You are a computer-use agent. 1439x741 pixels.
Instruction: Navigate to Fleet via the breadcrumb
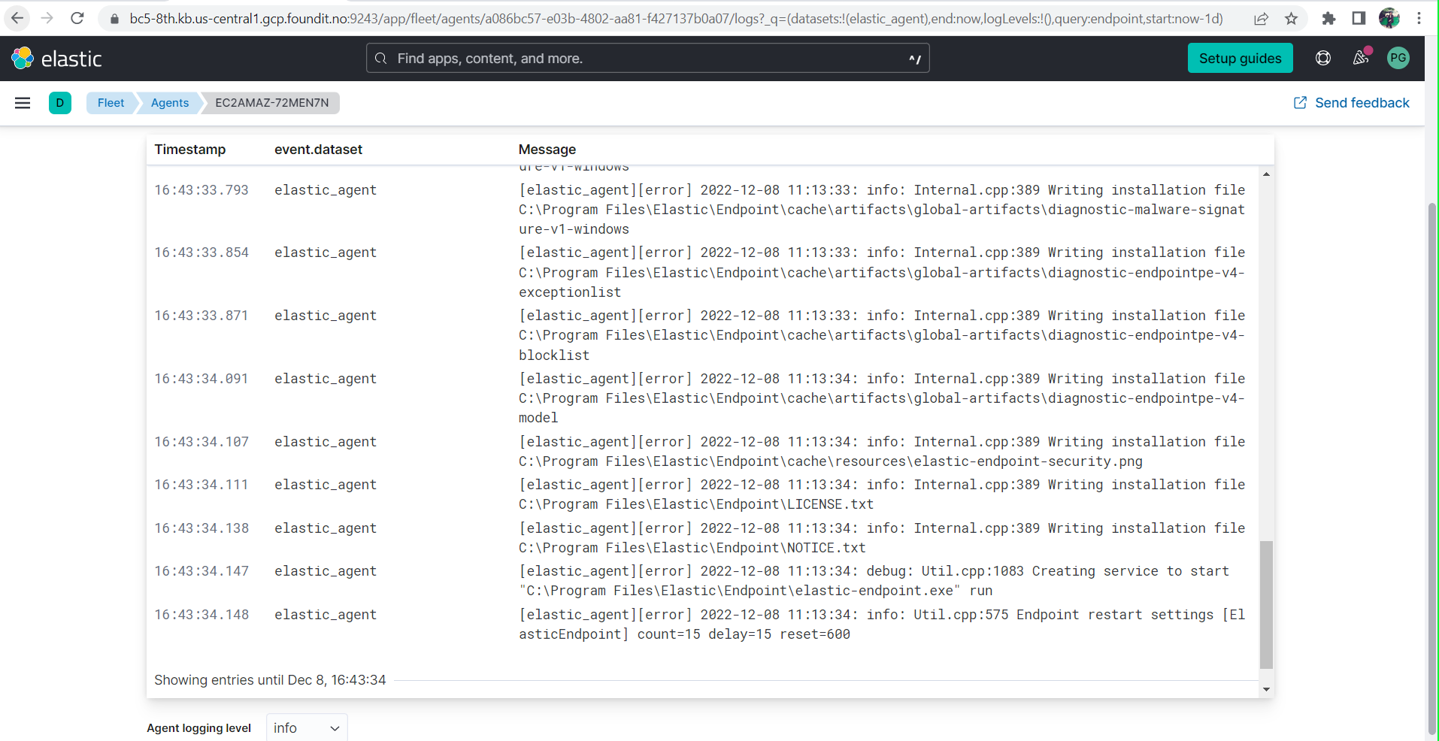[110, 103]
